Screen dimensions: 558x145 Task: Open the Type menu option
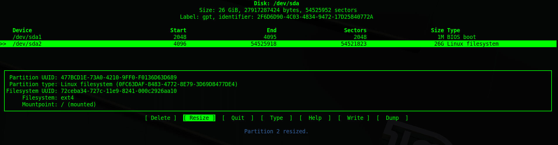[x=276, y=118]
